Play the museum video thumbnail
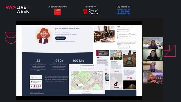The height and width of the screenshot is (102, 181). point(103,53)
